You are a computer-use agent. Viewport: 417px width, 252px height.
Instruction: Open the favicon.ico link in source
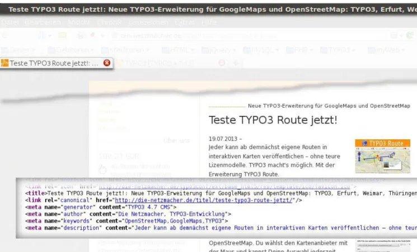[224, 186]
